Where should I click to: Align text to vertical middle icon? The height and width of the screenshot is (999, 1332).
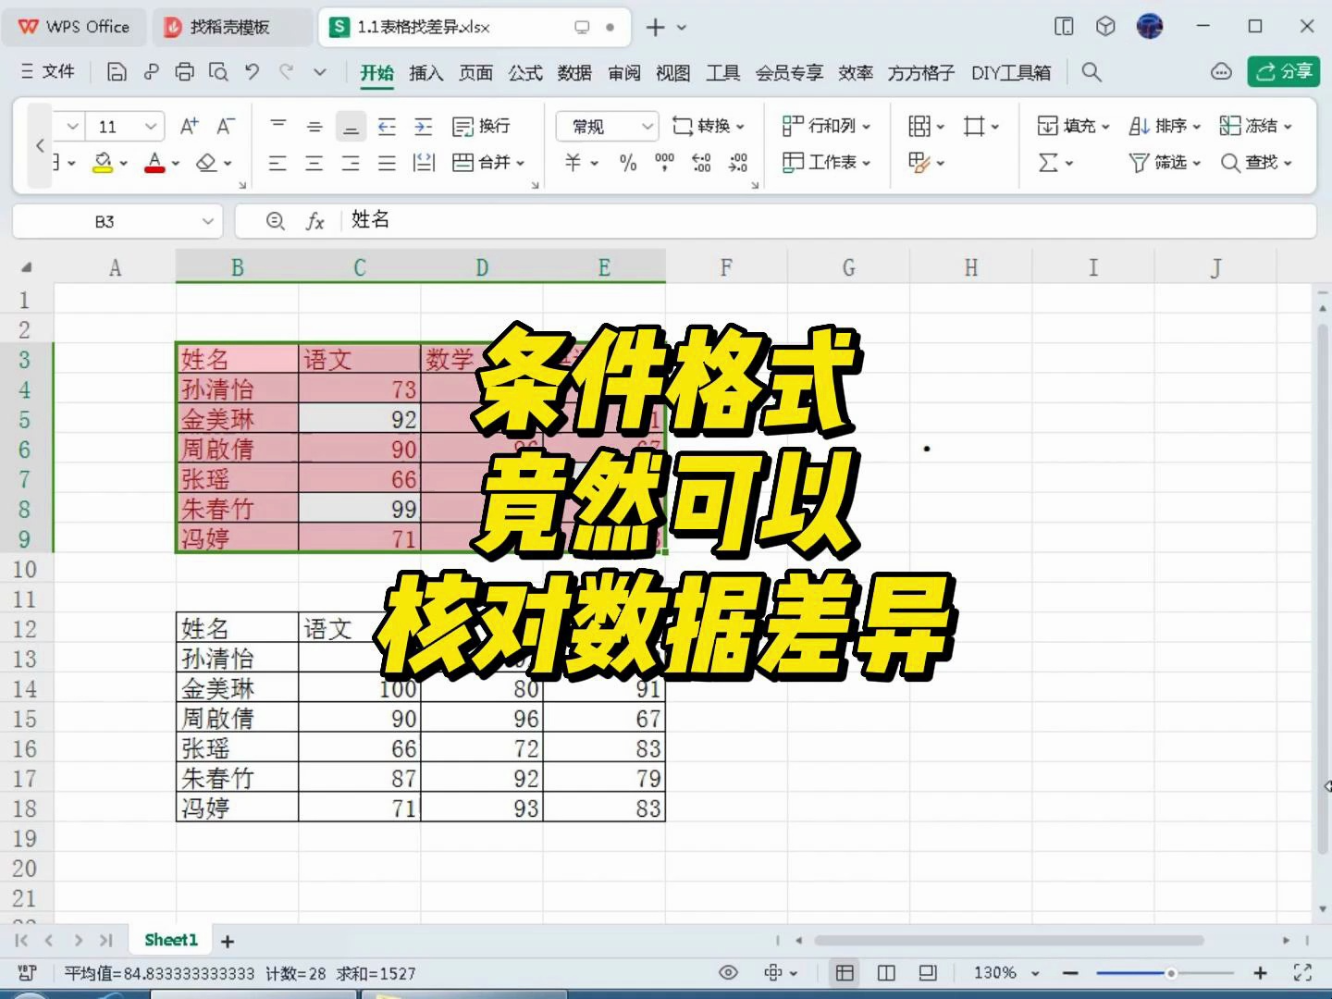(314, 126)
